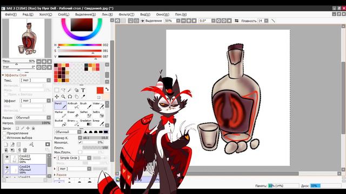Select the magic wand tool

tap(70, 90)
